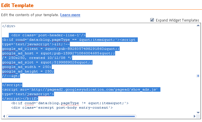Click the closing </div> at top
Screen dimensions: 202x122
[x=9, y=26]
